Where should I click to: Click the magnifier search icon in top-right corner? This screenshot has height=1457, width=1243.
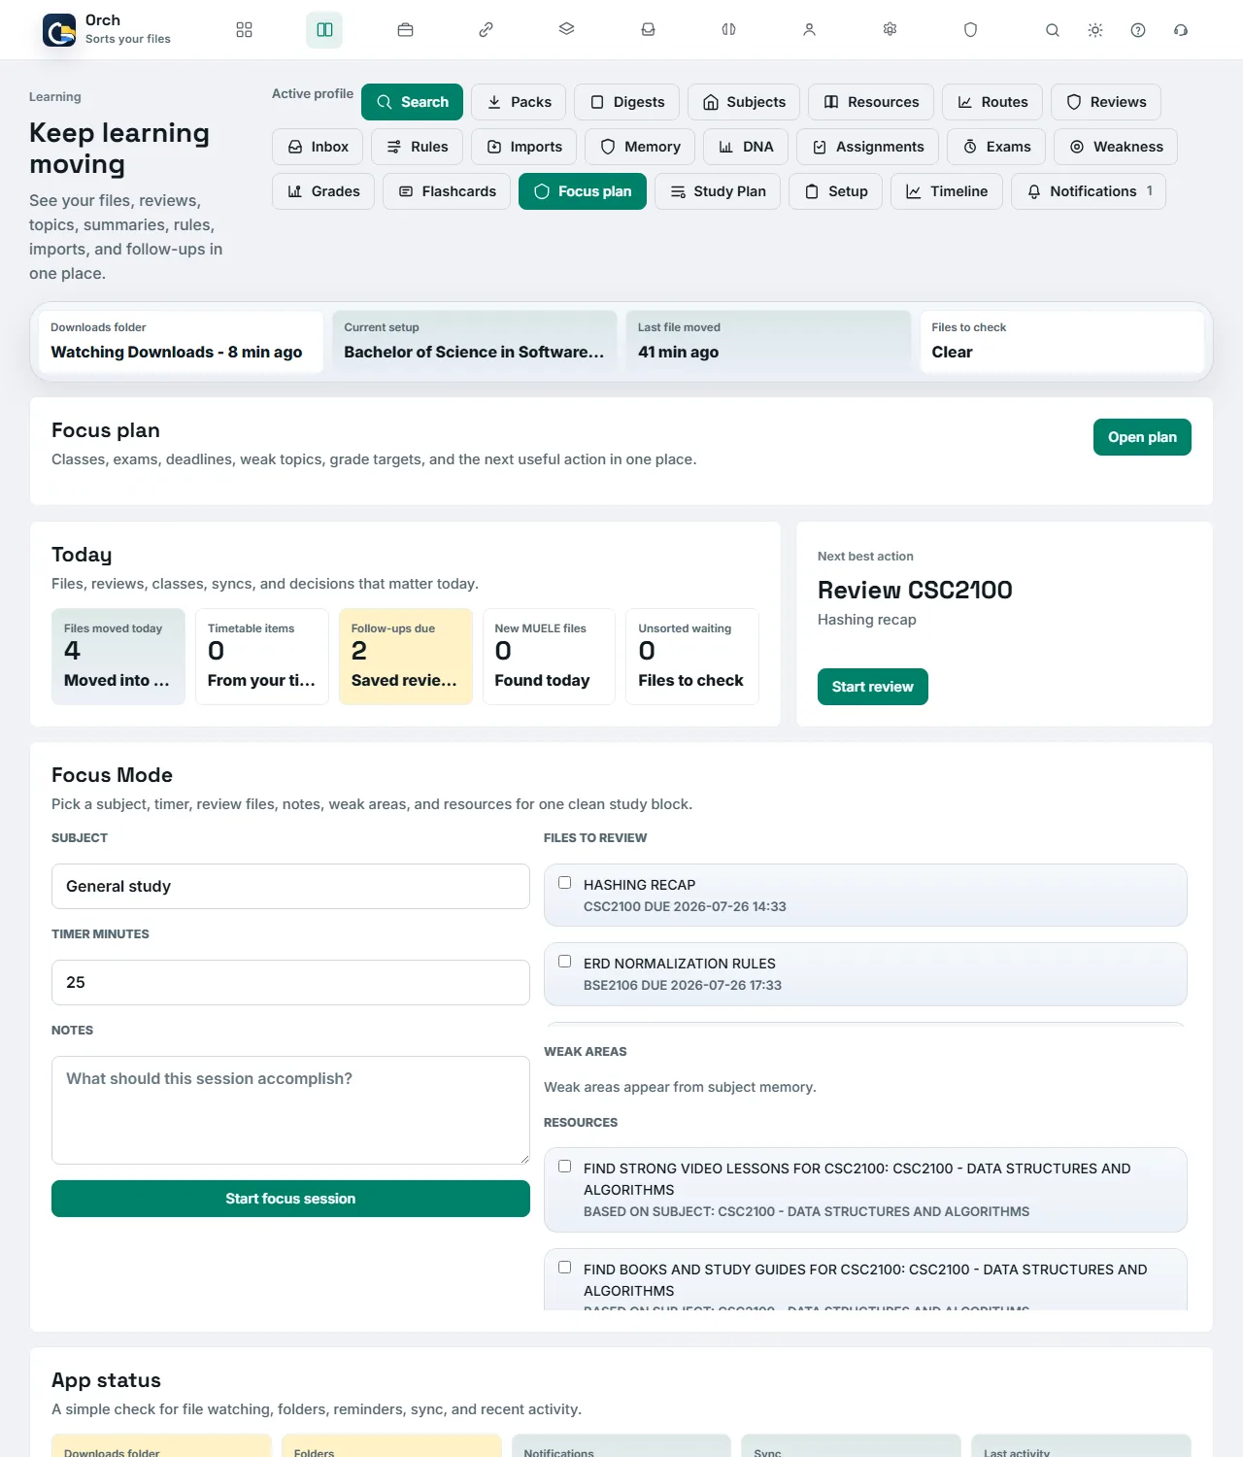point(1052,30)
